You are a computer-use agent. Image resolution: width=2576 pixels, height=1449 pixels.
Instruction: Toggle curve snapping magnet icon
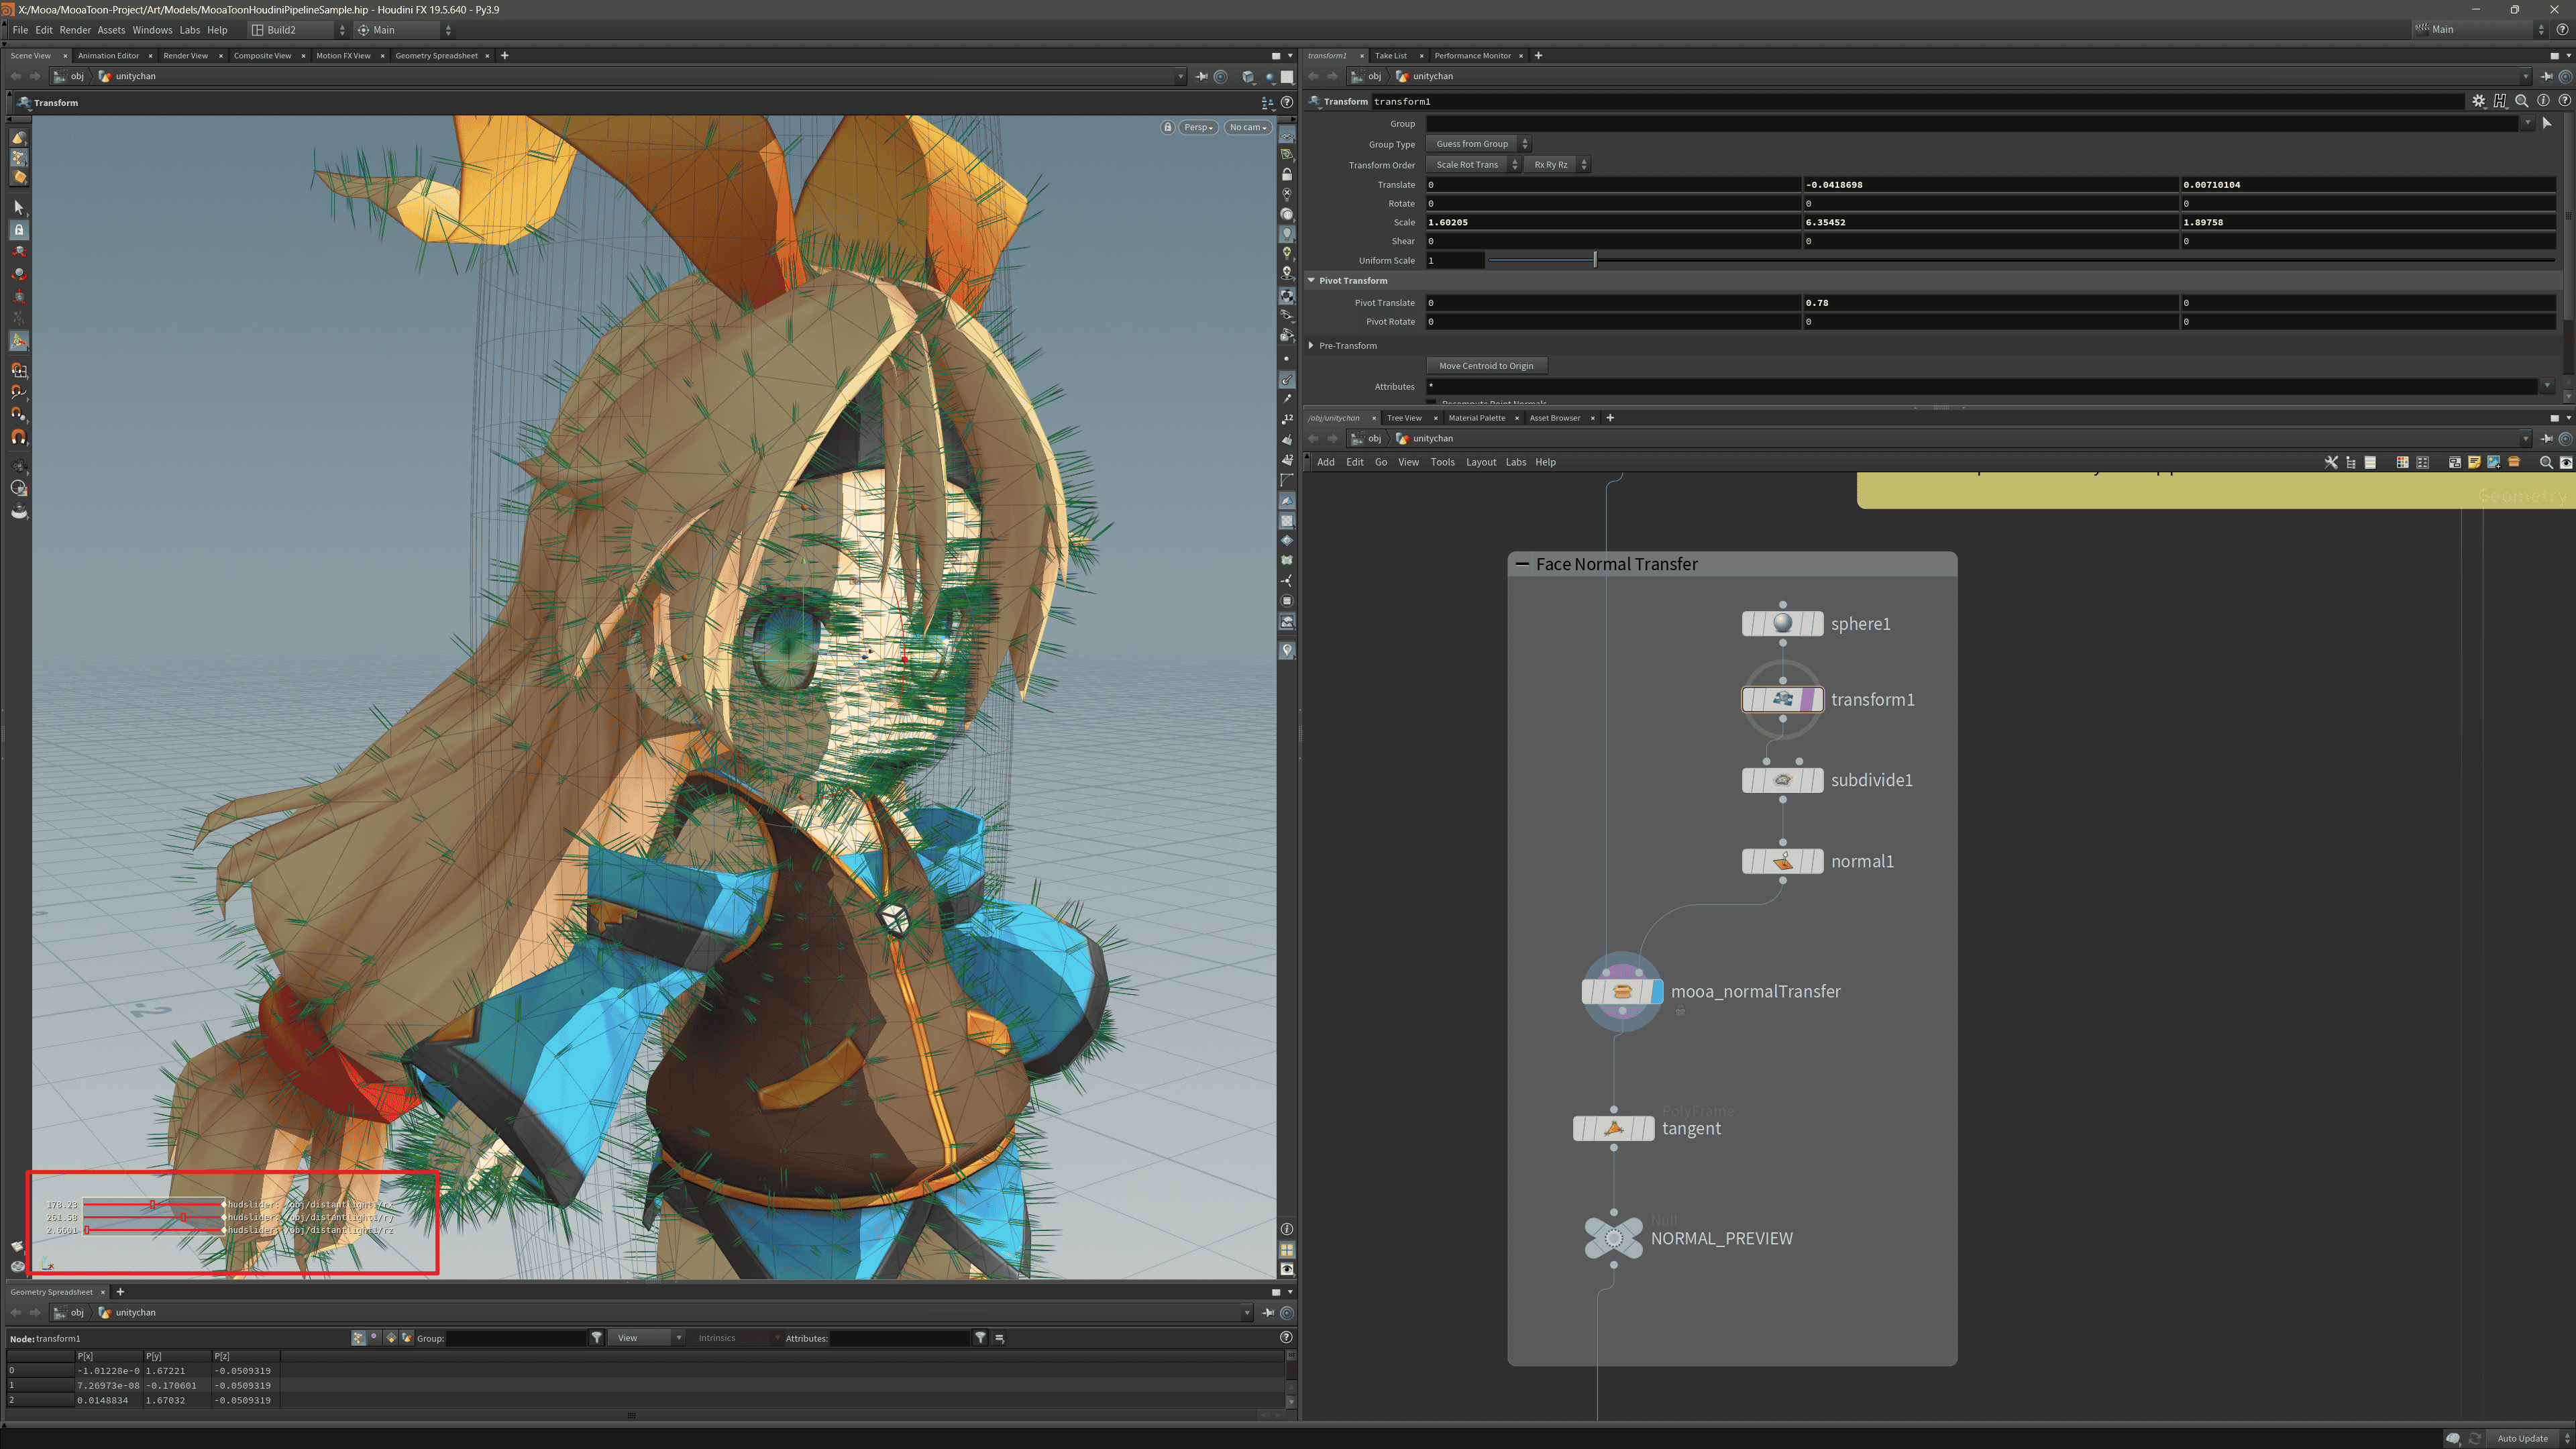point(18,392)
